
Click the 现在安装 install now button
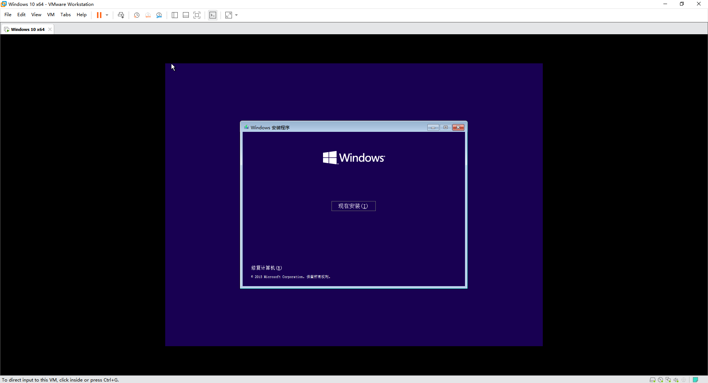click(353, 206)
